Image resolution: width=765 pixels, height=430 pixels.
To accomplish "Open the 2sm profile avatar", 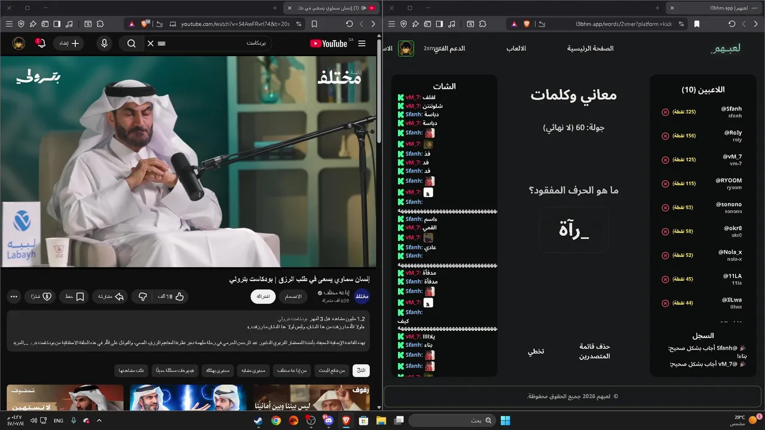I will click(406, 48).
